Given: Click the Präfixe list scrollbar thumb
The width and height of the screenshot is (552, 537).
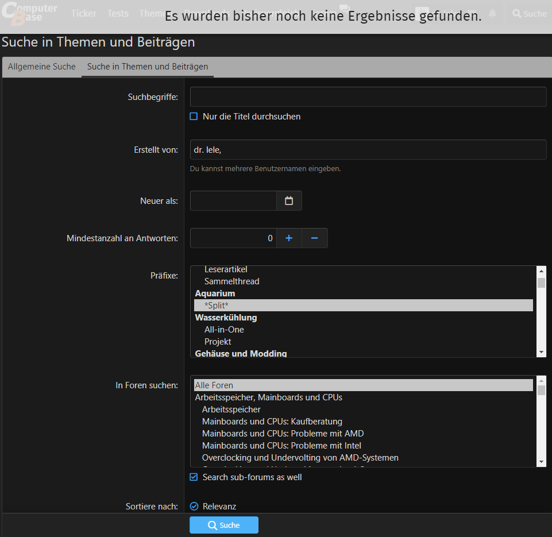Looking at the screenshot, I should pyautogui.click(x=541, y=283).
